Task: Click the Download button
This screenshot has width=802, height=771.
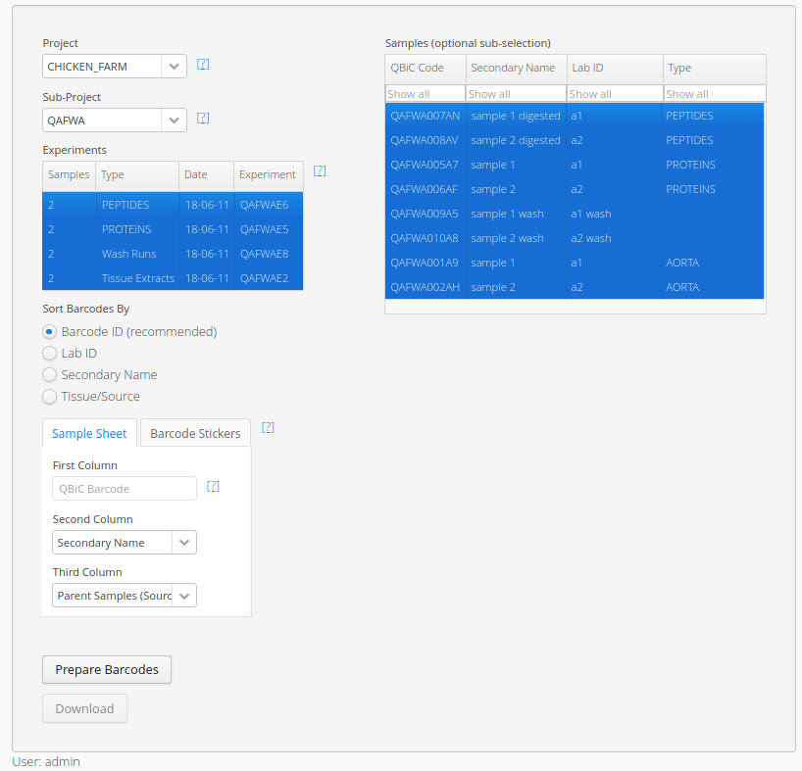Action: point(84,708)
